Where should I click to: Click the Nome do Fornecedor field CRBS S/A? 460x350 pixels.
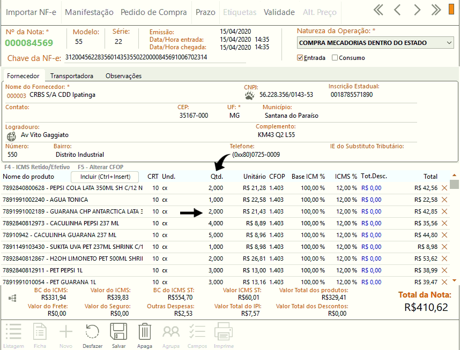click(x=62, y=95)
